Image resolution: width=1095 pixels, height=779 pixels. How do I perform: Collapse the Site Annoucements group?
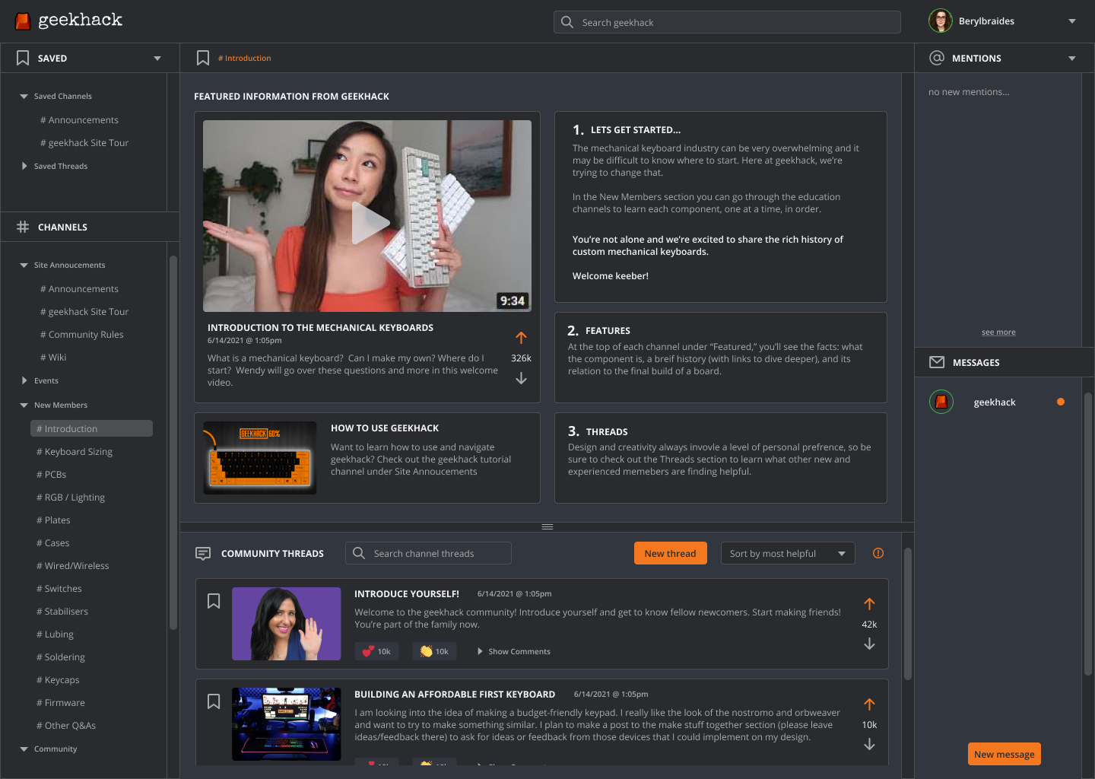[24, 265]
